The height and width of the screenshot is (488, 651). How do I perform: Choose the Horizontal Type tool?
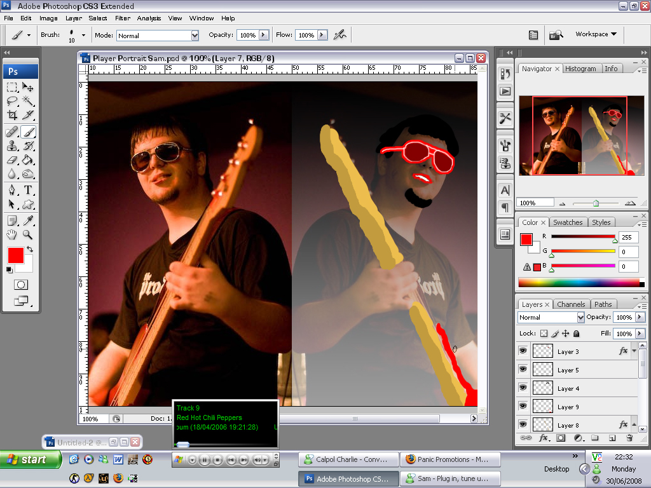[28, 190]
